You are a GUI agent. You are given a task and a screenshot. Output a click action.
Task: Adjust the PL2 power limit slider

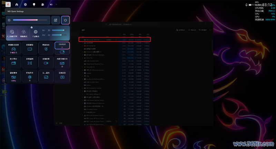[x=59, y=35]
